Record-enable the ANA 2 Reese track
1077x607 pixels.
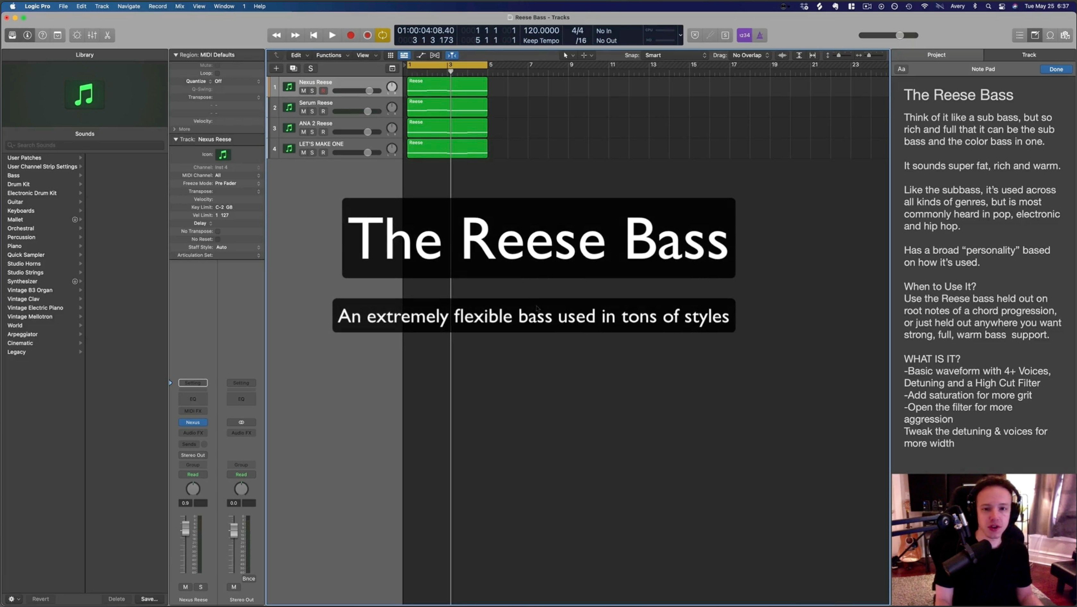323,132
